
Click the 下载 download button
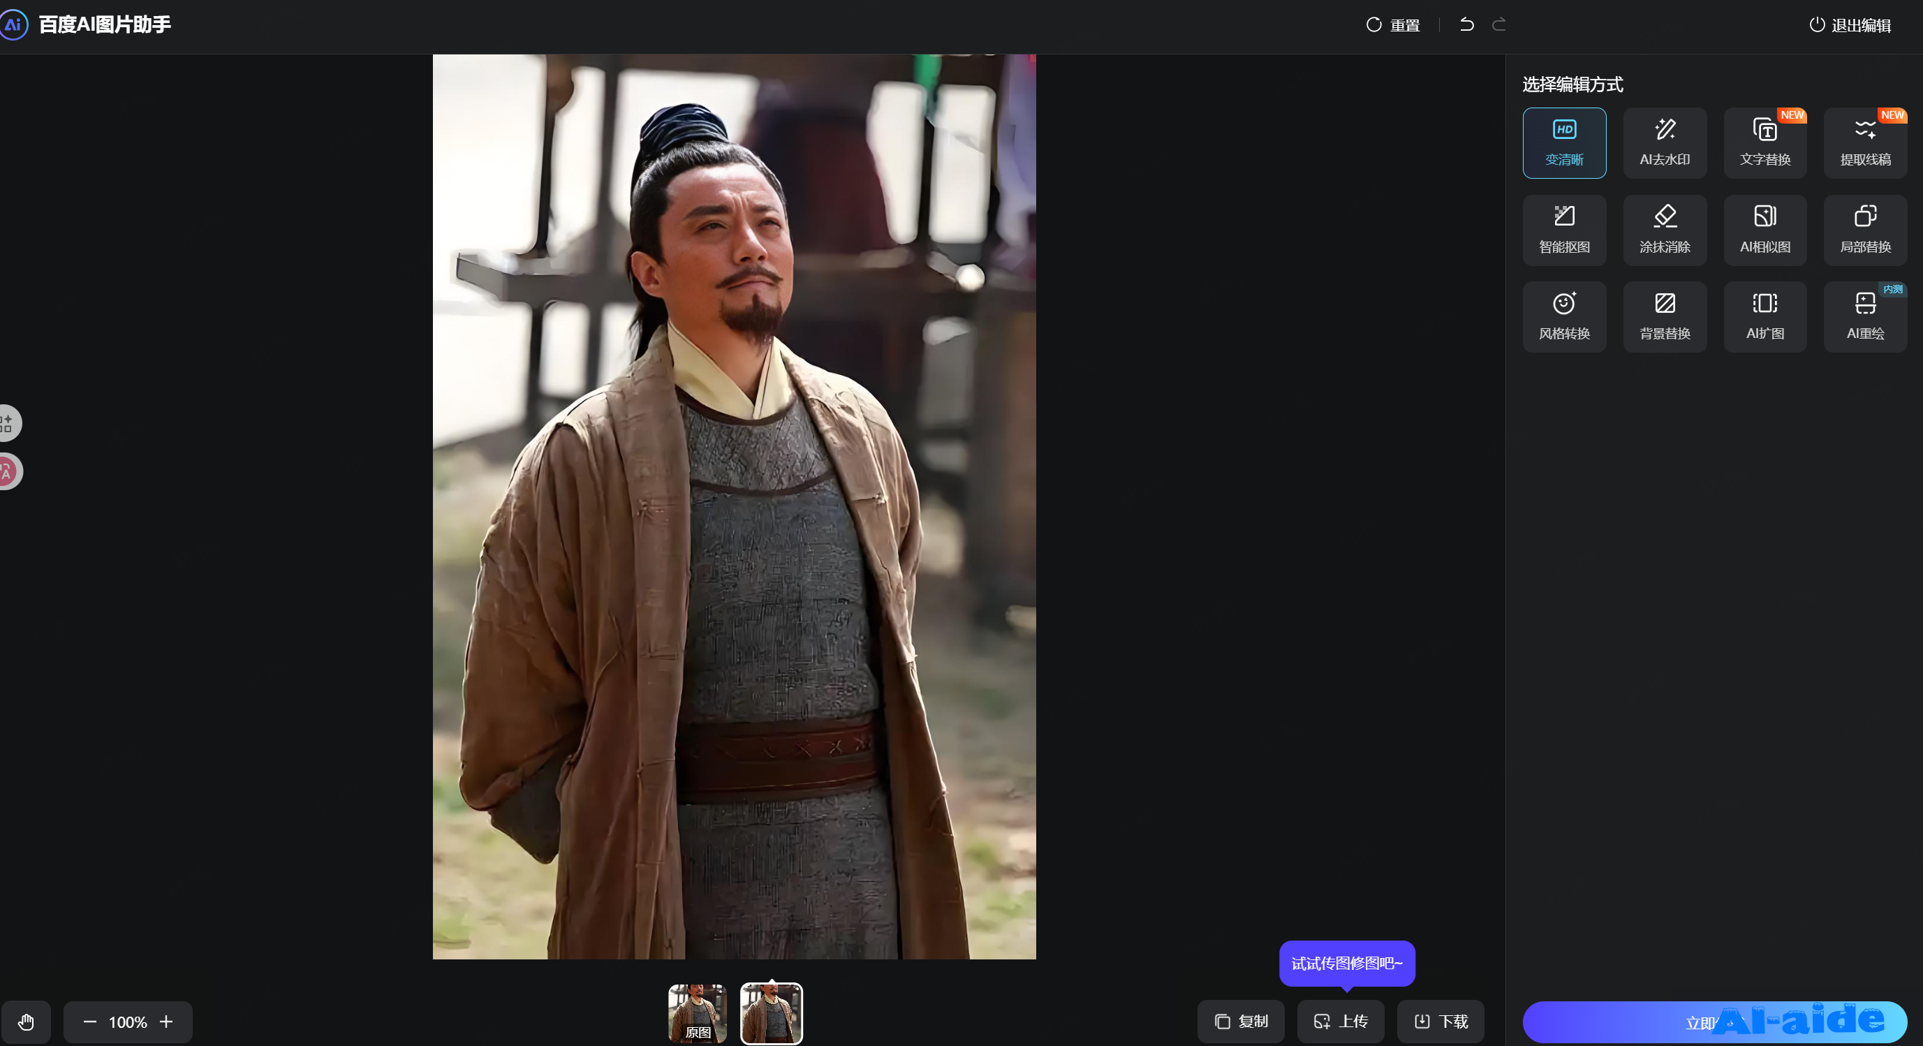pos(1440,1021)
